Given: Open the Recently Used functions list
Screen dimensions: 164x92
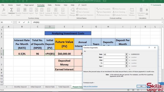Looking at the screenshot, I should 18,12.
